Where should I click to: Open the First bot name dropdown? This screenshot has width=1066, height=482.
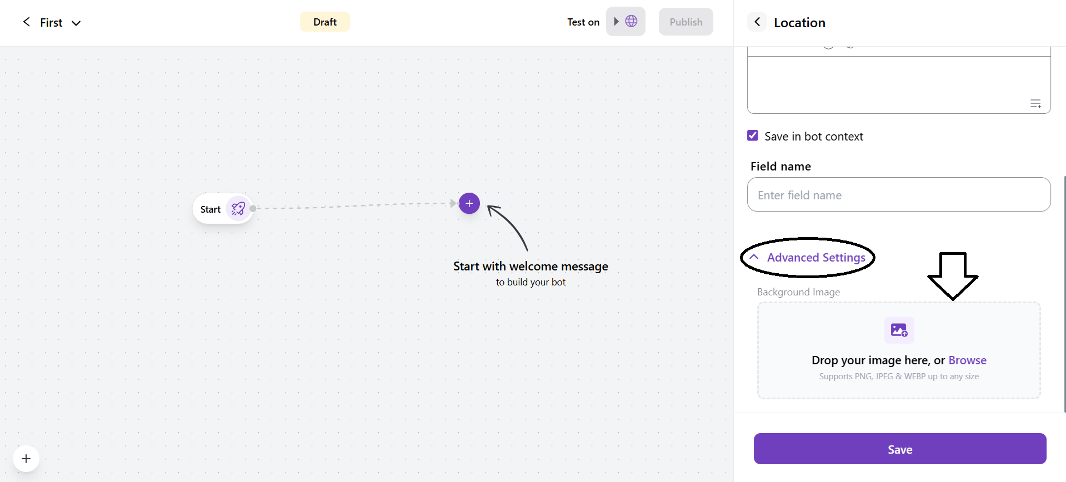coord(76,23)
